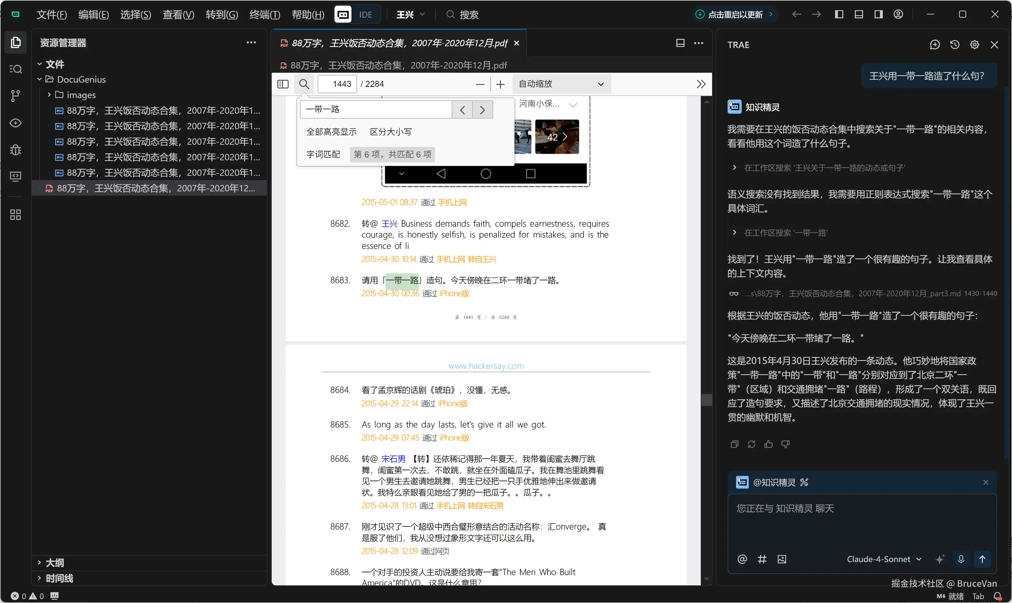Toggle the primary sidebar layout icon
The width and height of the screenshot is (1012, 603).
(839, 14)
